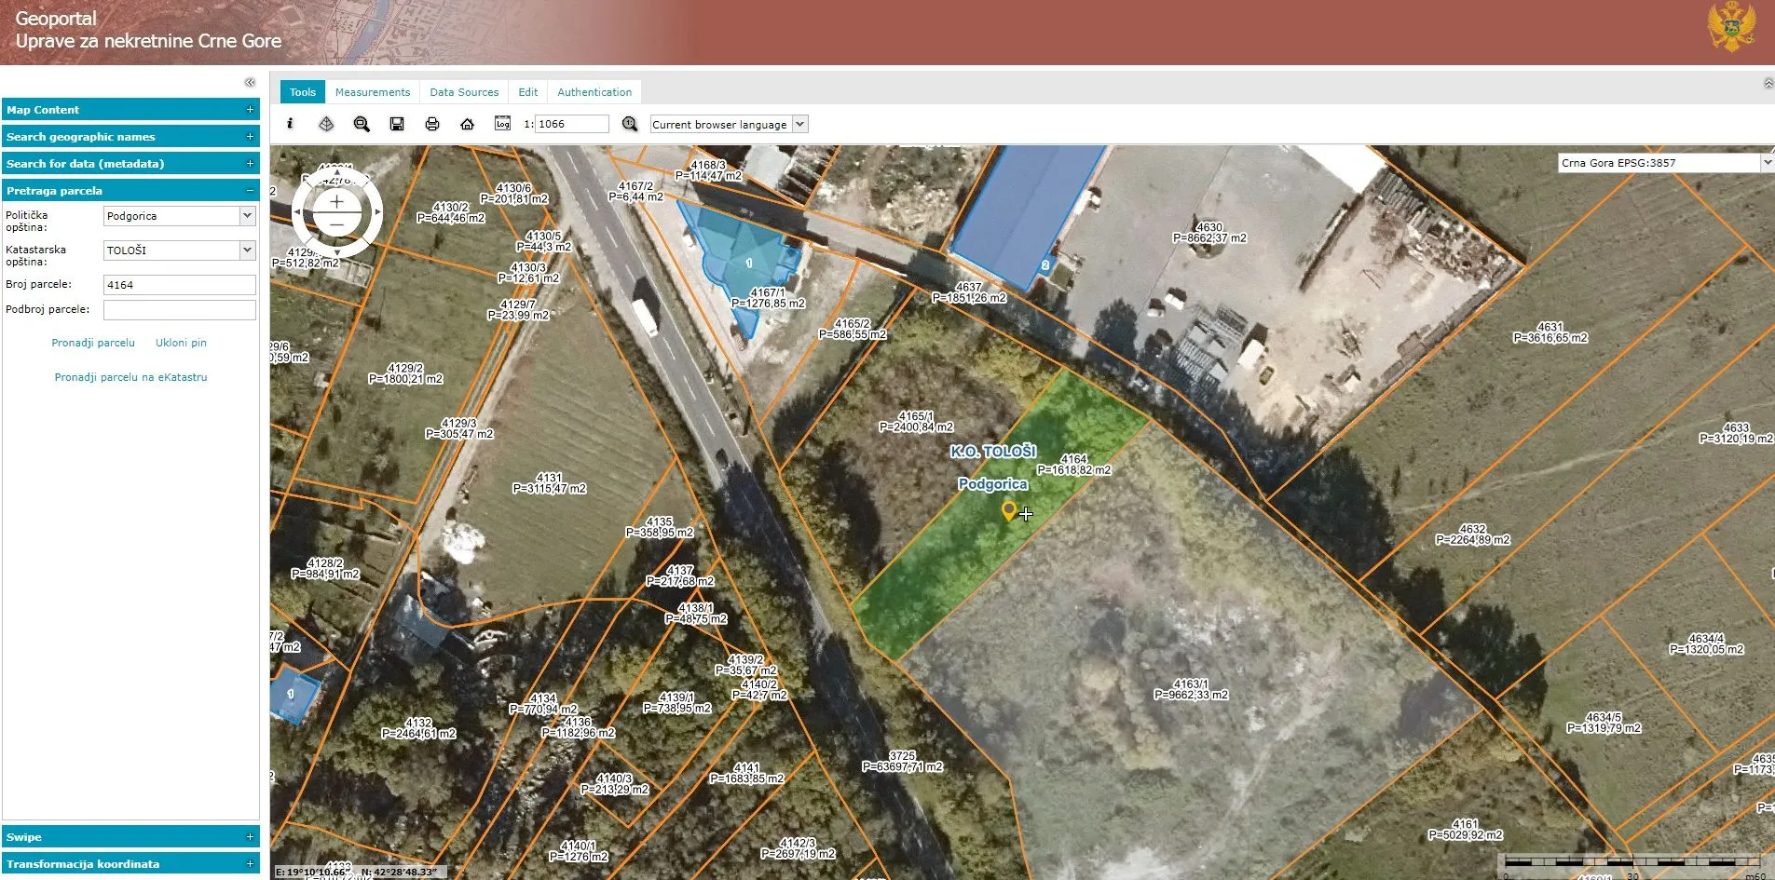Click the Ukloni pin link
1775x880 pixels.
coord(181,343)
